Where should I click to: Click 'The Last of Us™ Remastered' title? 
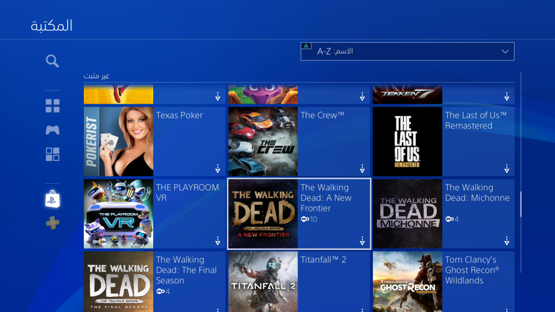coord(476,120)
